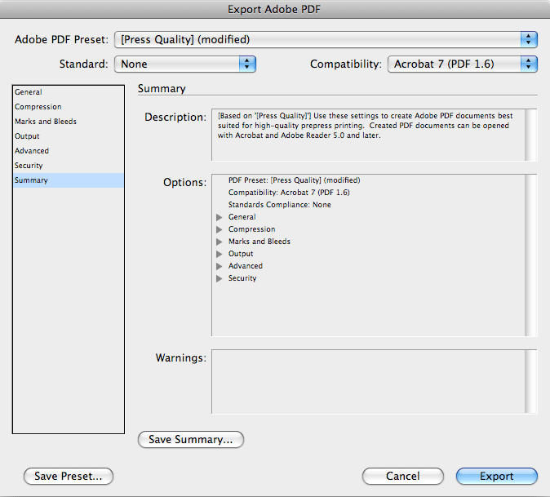
Task: Click the Warnings box scrollbar
Action: pyautogui.click(x=531, y=382)
